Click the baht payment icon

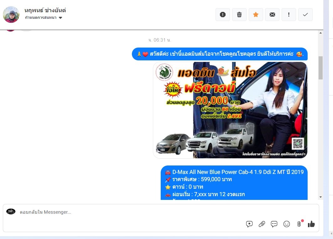pos(299,224)
